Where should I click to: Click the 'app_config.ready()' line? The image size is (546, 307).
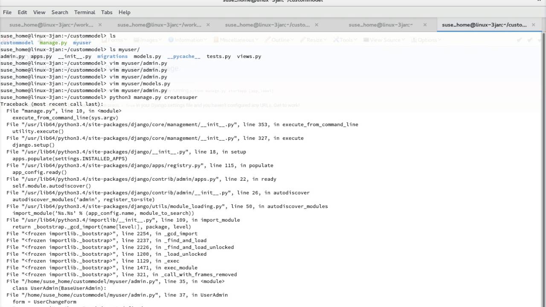(x=40, y=172)
